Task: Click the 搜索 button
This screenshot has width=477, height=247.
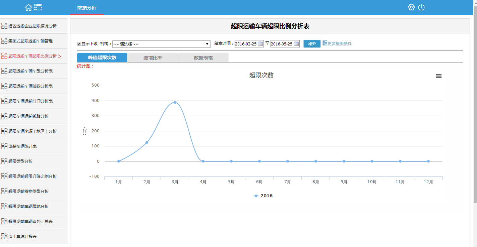Action: (312, 44)
